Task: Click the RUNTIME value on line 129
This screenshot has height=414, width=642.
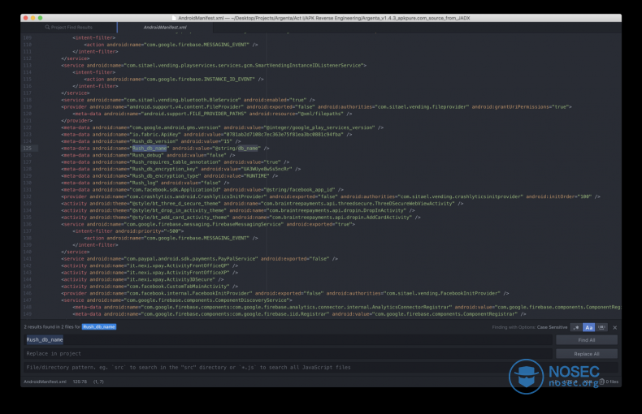Action: pos(258,176)
